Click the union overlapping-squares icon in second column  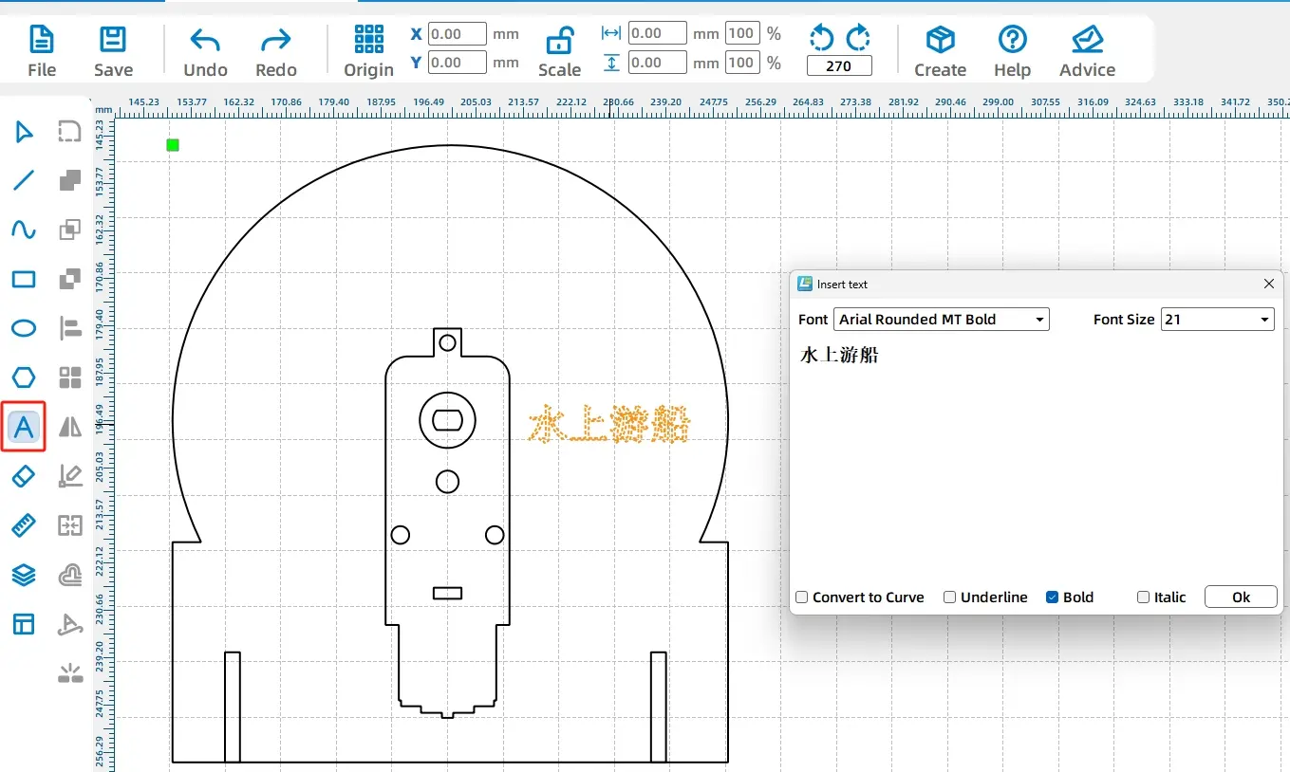70,180
